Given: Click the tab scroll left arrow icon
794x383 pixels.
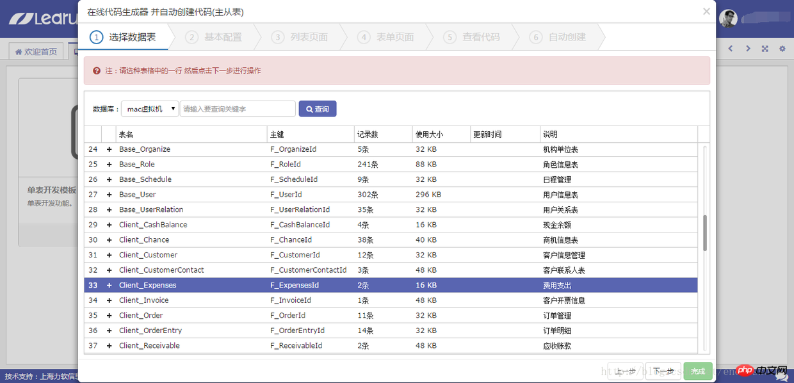Looking at the screenshot, I should point(731,49).
